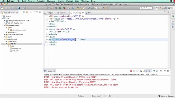Click the outline list icon in right trim
The width and height of the screenshot is (175, 98).
(x=173, y=24)
